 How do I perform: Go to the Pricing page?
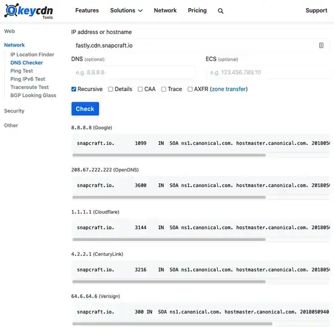[197, 11]
